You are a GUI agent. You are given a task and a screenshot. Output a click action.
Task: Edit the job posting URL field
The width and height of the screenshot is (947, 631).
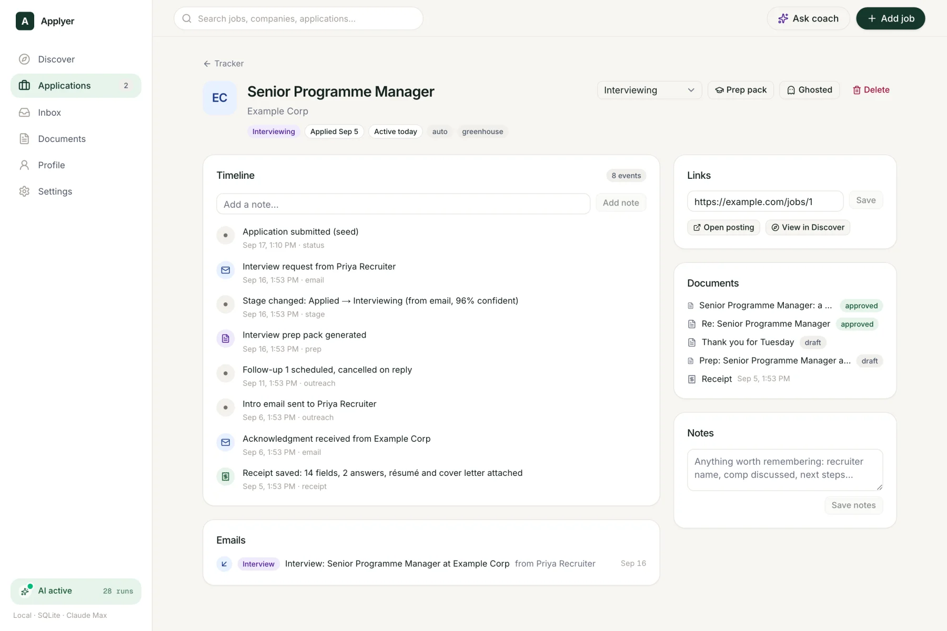click(765, 201)
